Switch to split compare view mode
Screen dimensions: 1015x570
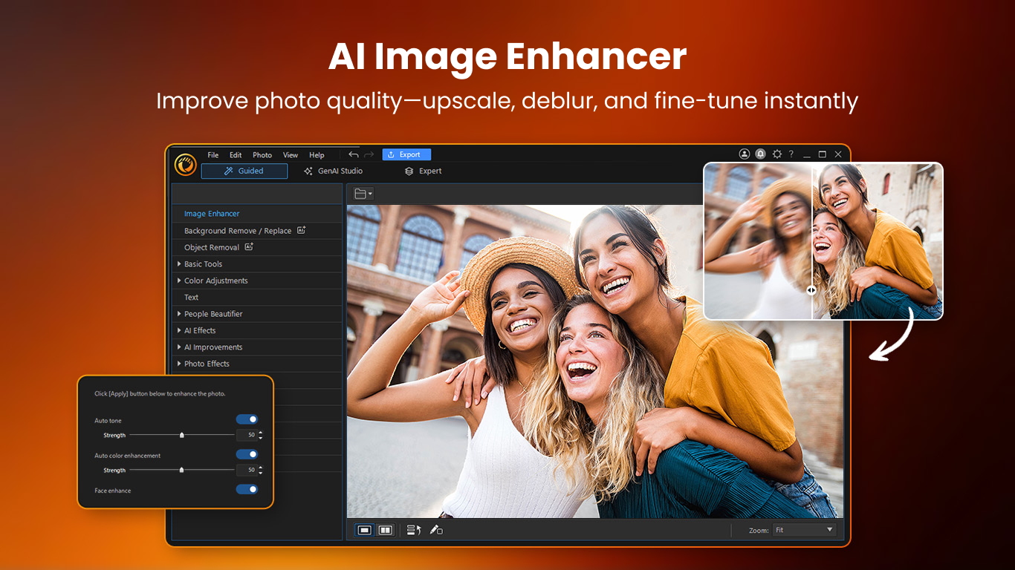(385, 530)
